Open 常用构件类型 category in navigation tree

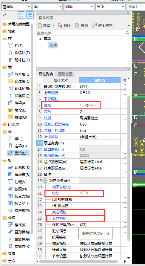(18, 24)
